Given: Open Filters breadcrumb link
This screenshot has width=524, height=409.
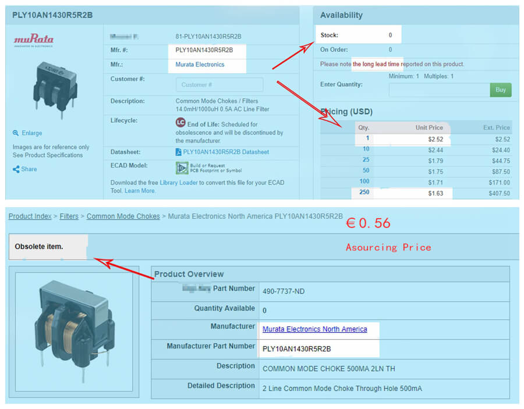Looking at the screenshot, I should [69, 216].
